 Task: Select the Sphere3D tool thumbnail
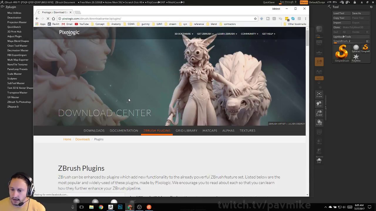(356, 48)
